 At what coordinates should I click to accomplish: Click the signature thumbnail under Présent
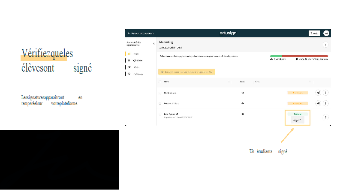[297, 121]
